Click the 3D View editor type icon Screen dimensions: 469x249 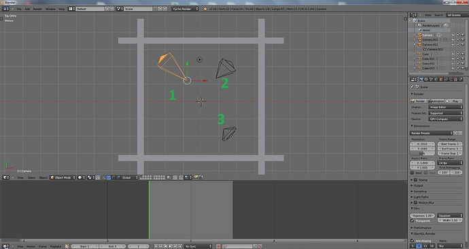pos(5,177)
